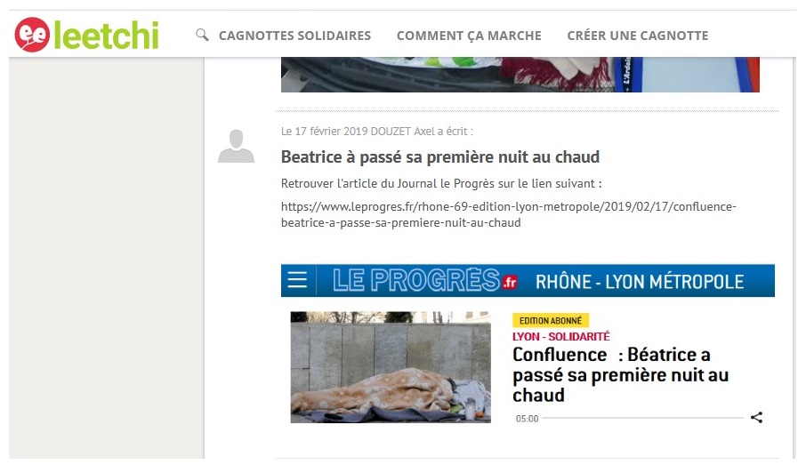
Task: Select Créer une cagnotte in navigation
Action: click(637, 36)
